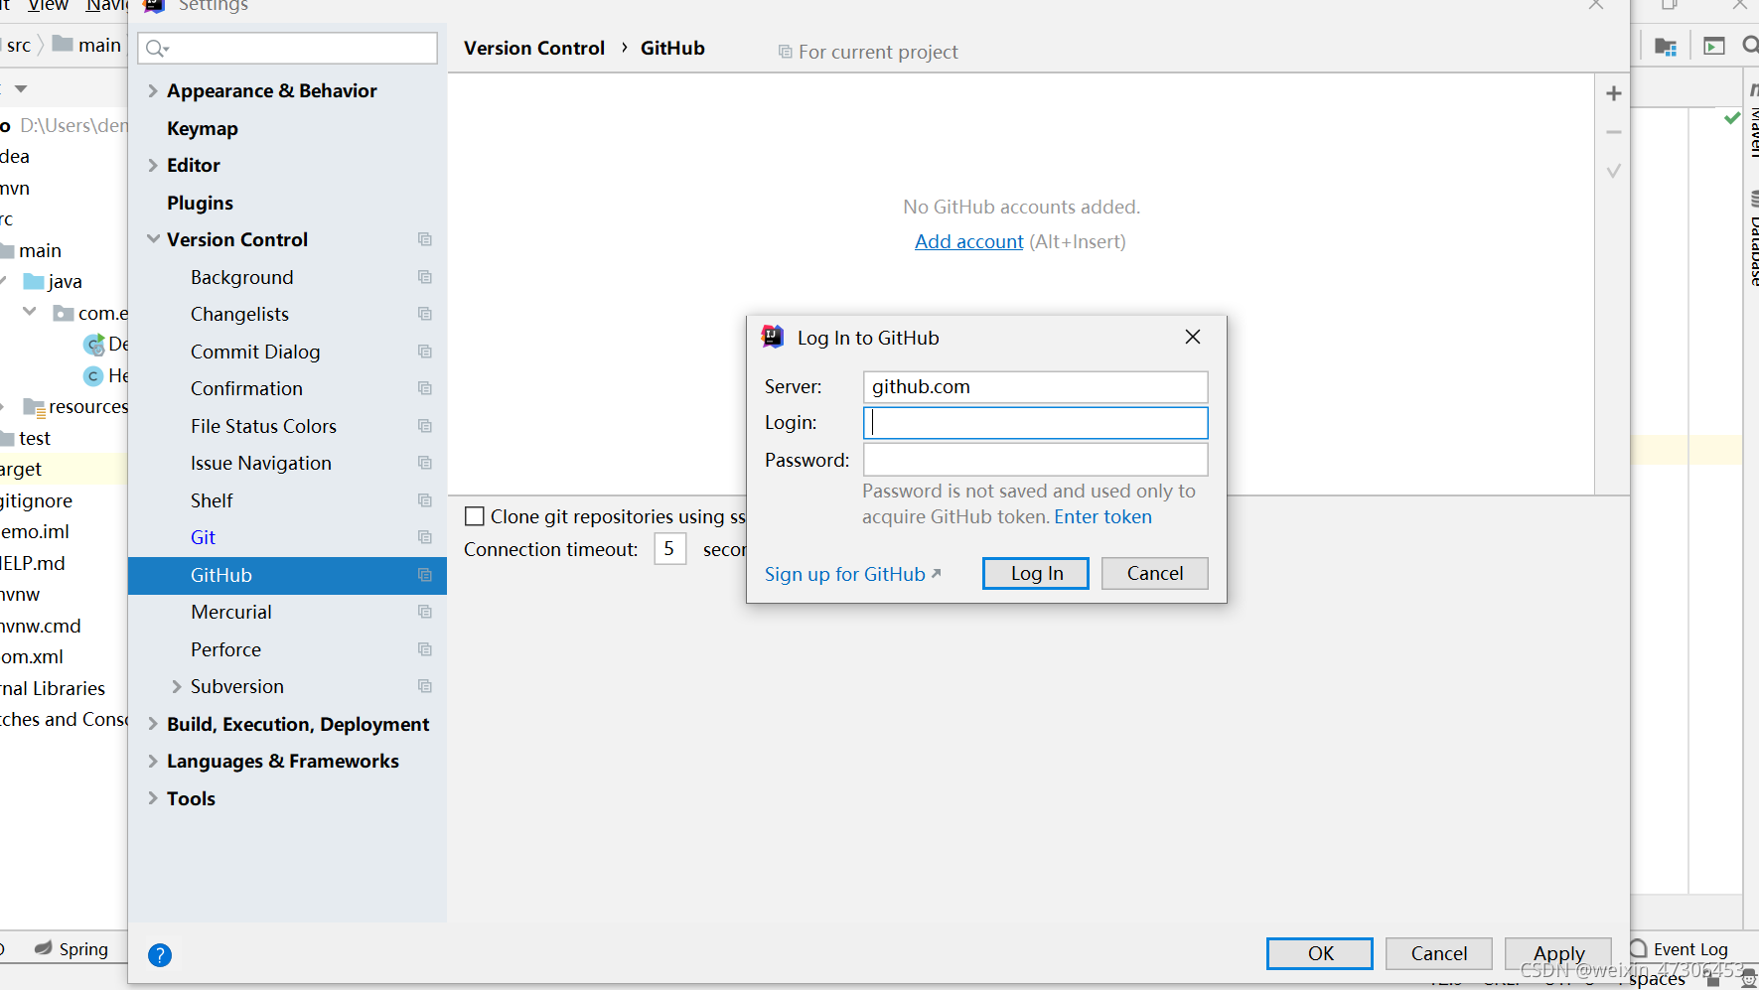The width and height of the screenshot is (1759, 990).
Task: Click the checkmark set default account icon
Action: point(1613,171)
